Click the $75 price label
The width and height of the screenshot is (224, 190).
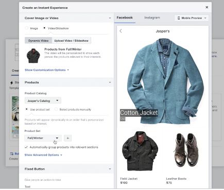coord(169,183)
